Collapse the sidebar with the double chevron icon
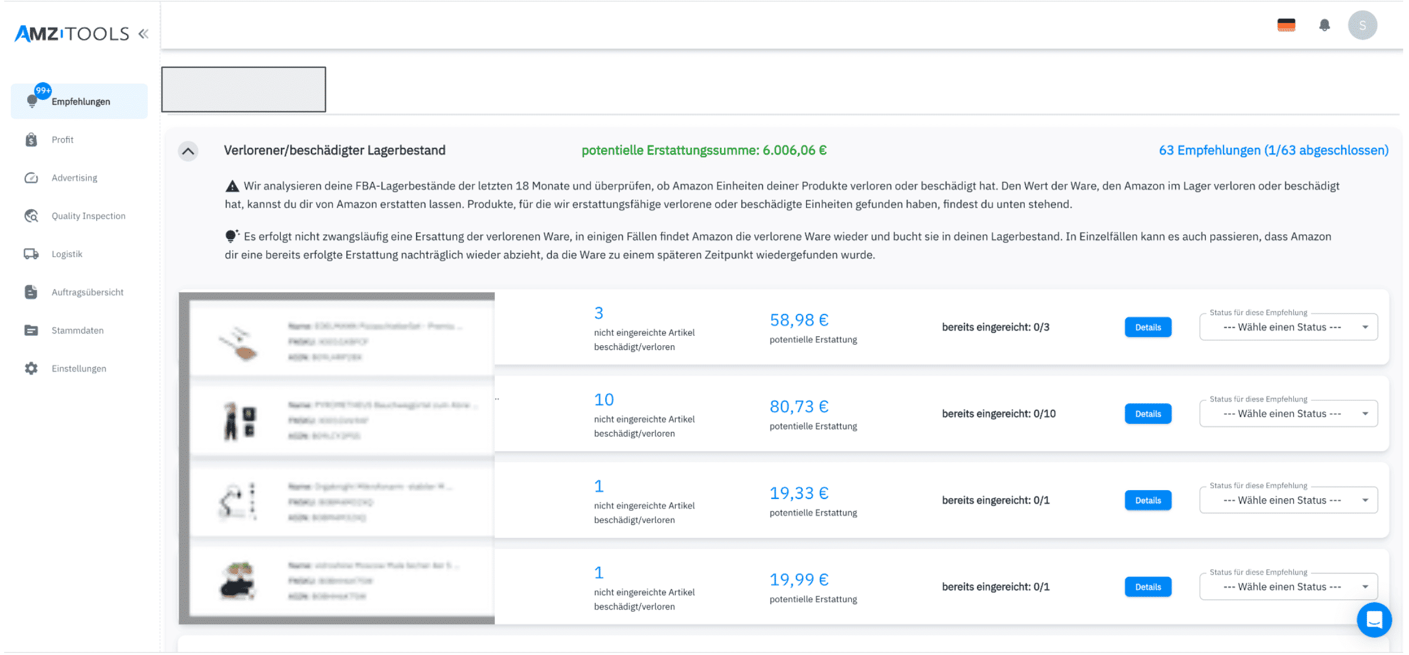 click(x=143, y=34)
